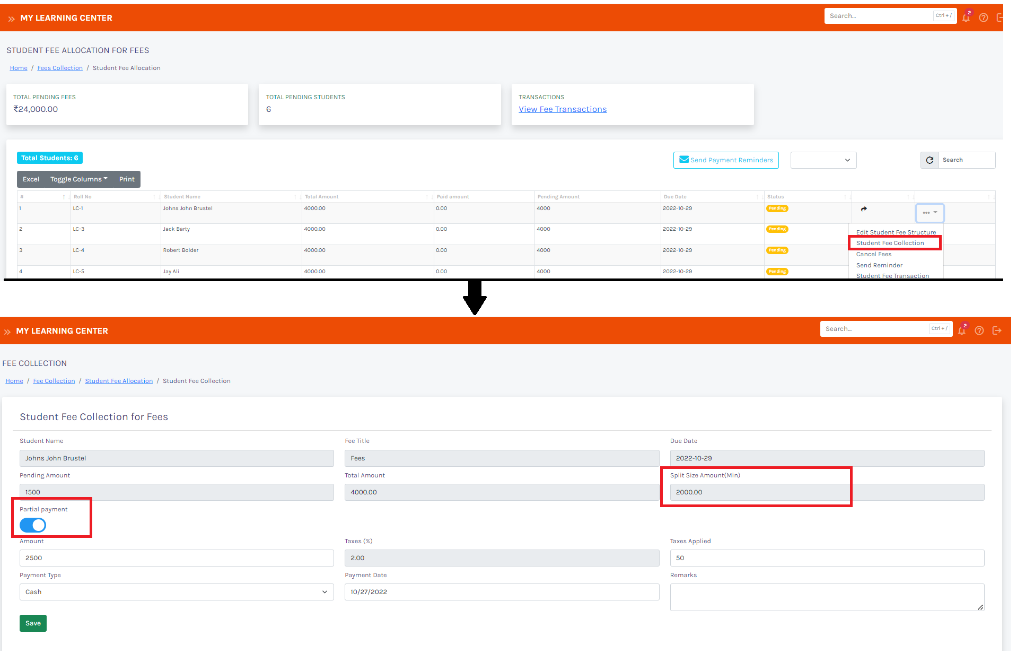Click the notification bell on the Fee Collection header

tap(962, 330)
